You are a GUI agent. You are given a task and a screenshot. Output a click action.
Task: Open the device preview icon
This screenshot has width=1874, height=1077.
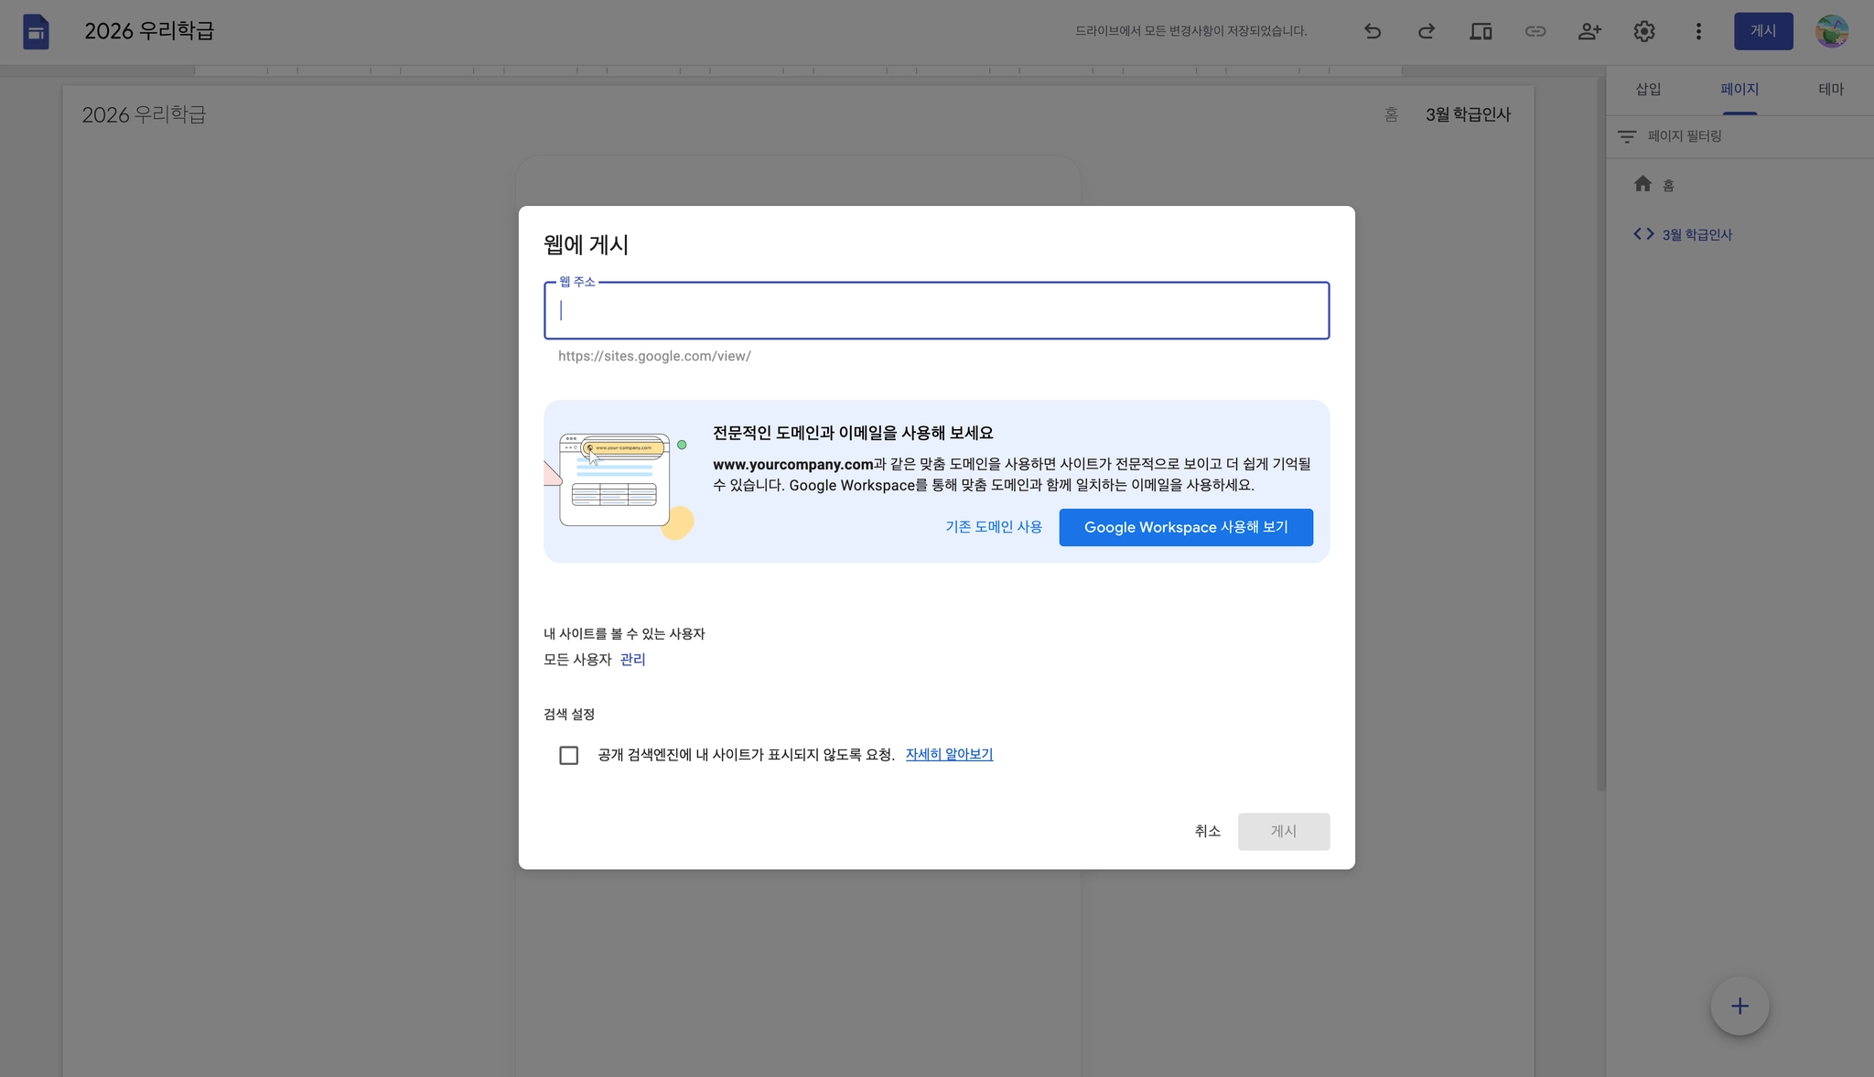coord(1481,32)
